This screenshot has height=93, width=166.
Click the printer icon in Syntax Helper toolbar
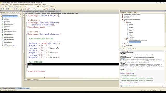coord(133,49)
